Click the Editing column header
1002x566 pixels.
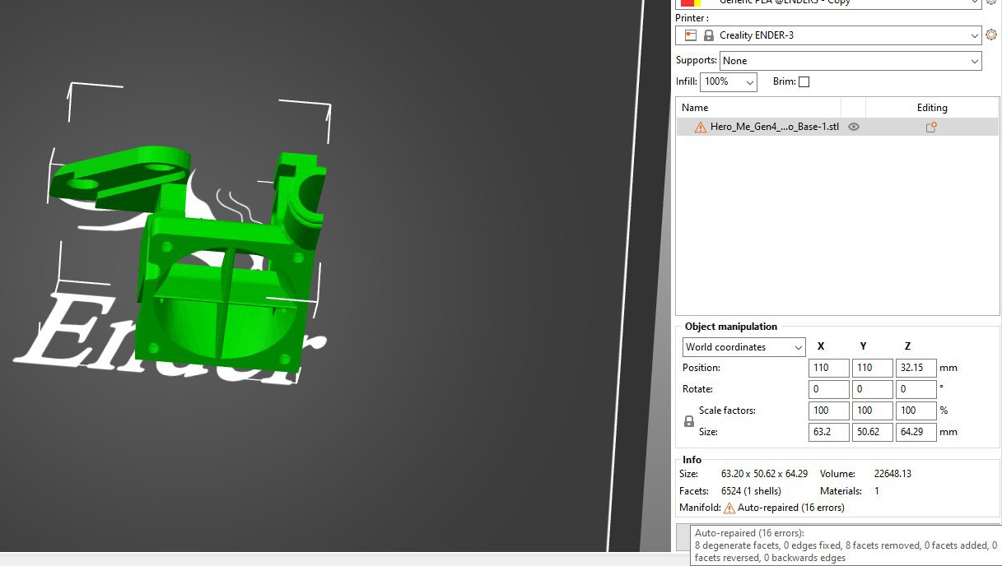932,108
